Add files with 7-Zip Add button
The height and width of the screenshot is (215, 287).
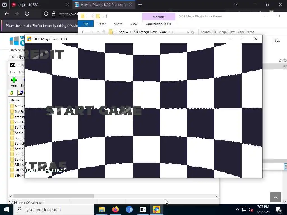click(x=14, y=82)
